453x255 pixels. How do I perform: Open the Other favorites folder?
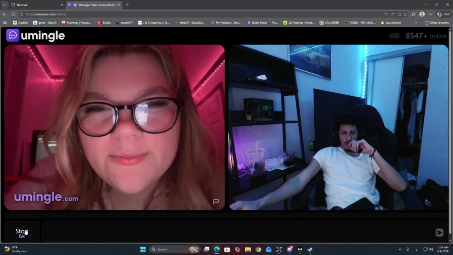click(437, 23)
